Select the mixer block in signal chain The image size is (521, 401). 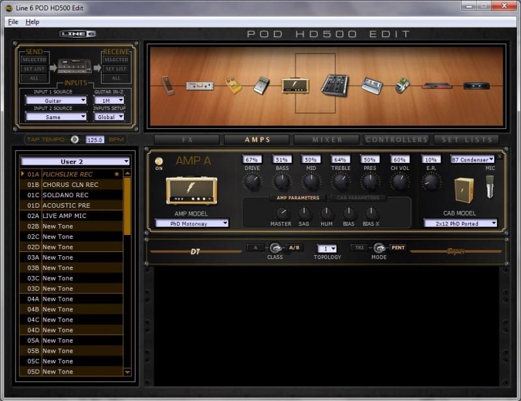[335, 85]
